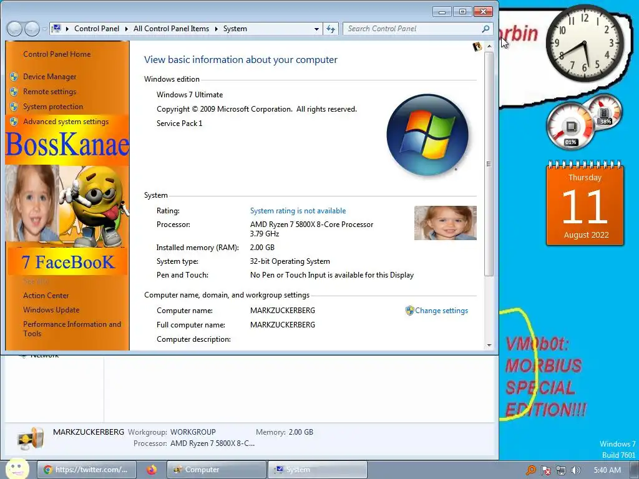Image resolution: width=639 pixels, height=479 pixels.
Task: Click the Back navigation arrow
Action: coord(15,29)
